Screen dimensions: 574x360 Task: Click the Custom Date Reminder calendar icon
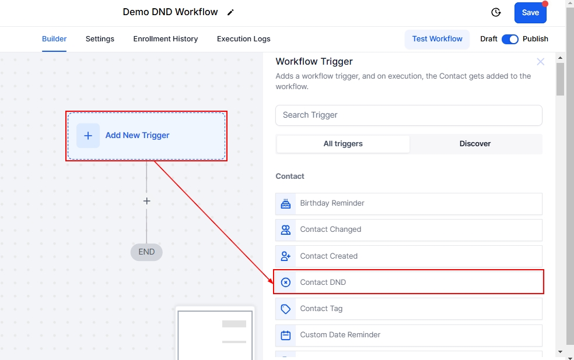(286, 335)
